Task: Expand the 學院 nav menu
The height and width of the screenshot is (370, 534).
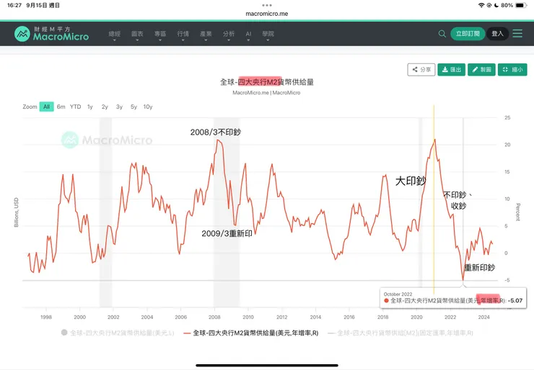Action: pyautogui.click(x=268, y=34)
